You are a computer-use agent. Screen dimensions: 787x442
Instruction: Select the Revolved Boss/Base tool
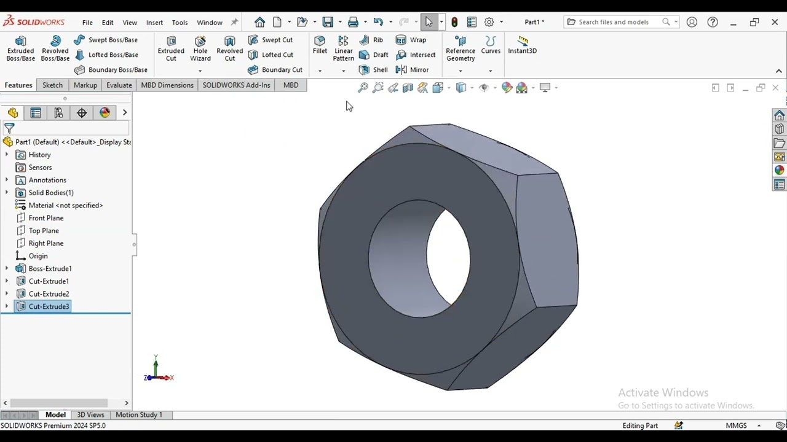(55, 48)
